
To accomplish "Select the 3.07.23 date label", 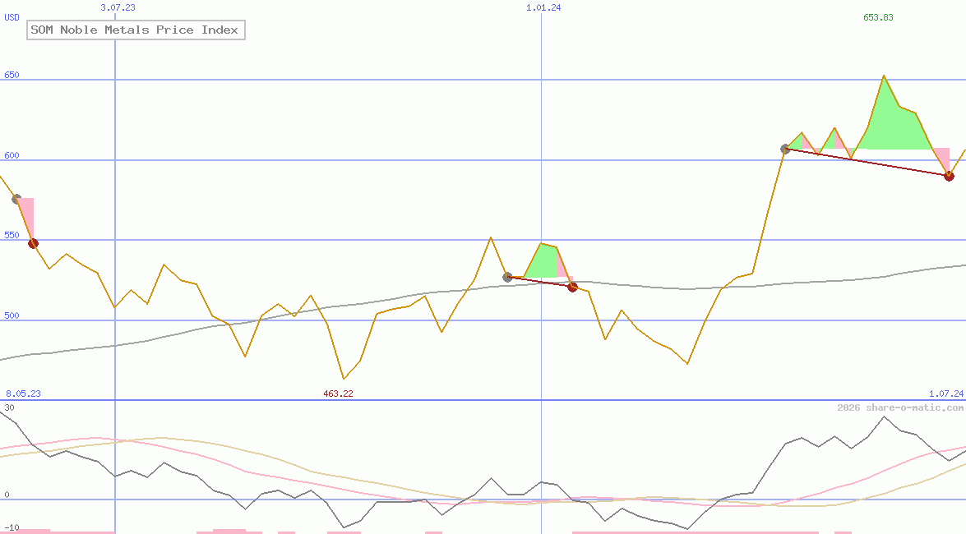I will coord(118,7).
